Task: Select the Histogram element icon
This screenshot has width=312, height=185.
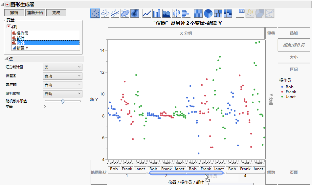Action: (x=186, y=13)
